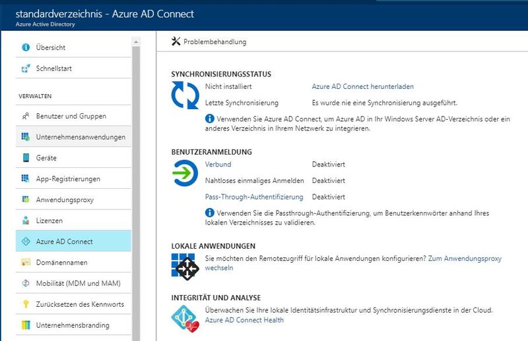Image resolution: width=528 pixels, height=341 pixels.
Task: Click the info icon beside 'Verwenden Sie Azure AD Connect'
Action: pos(209,118)
